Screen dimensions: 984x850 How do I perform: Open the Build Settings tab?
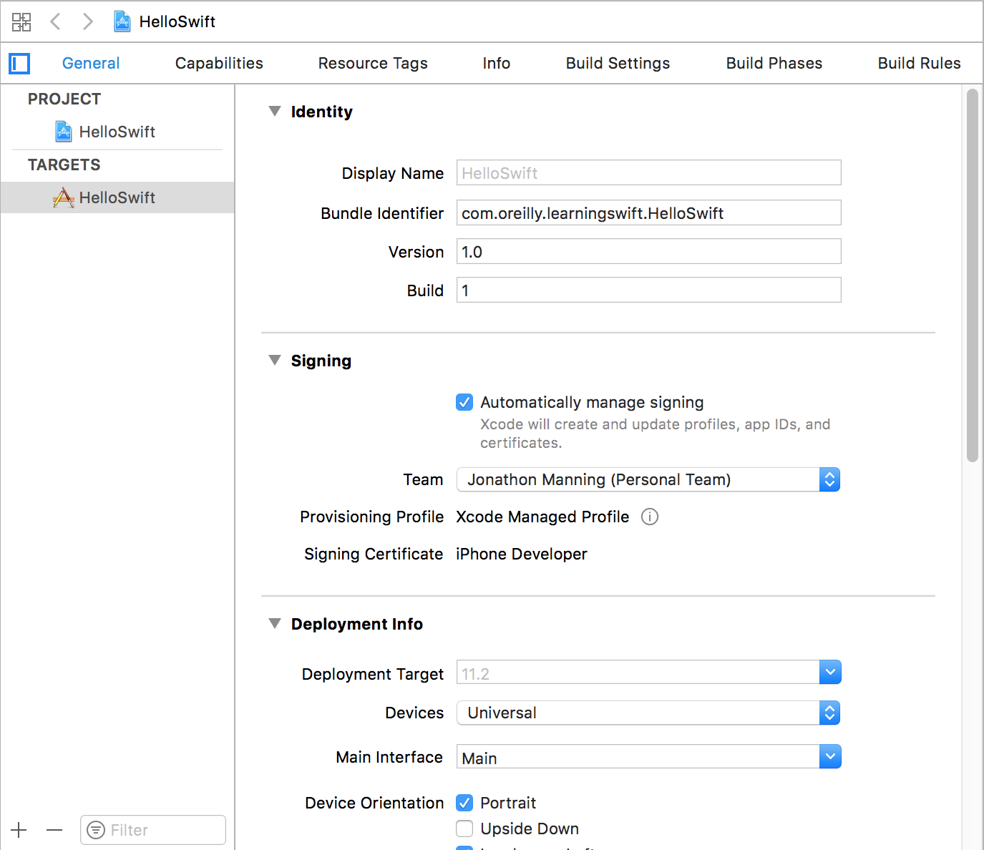[x=618, y=63]
